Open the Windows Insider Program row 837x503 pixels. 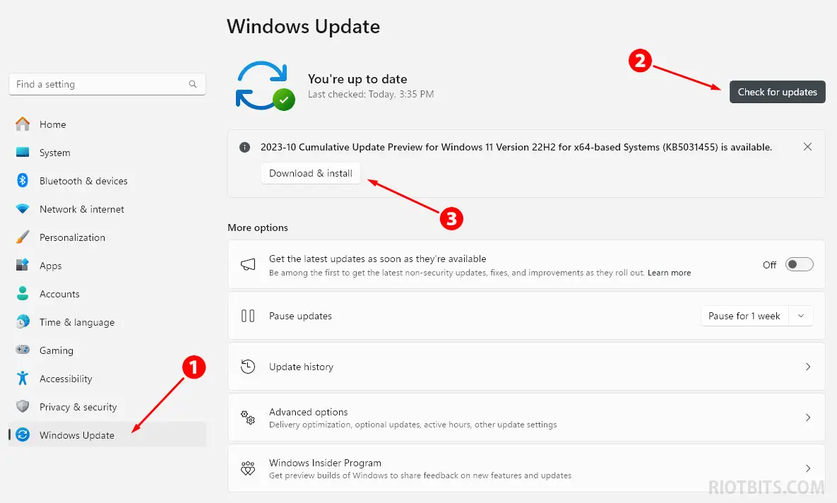click(526, 468)
